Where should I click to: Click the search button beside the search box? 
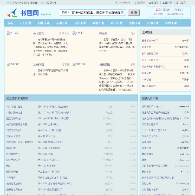click(134, 12)
